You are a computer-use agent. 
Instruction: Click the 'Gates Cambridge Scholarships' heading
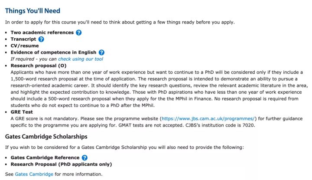click(46, 137)
